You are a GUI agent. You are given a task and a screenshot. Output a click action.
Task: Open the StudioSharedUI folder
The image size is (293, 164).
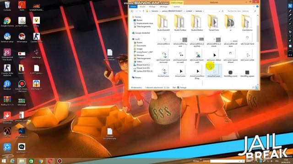pyautogui.click(x=163, y=23)
